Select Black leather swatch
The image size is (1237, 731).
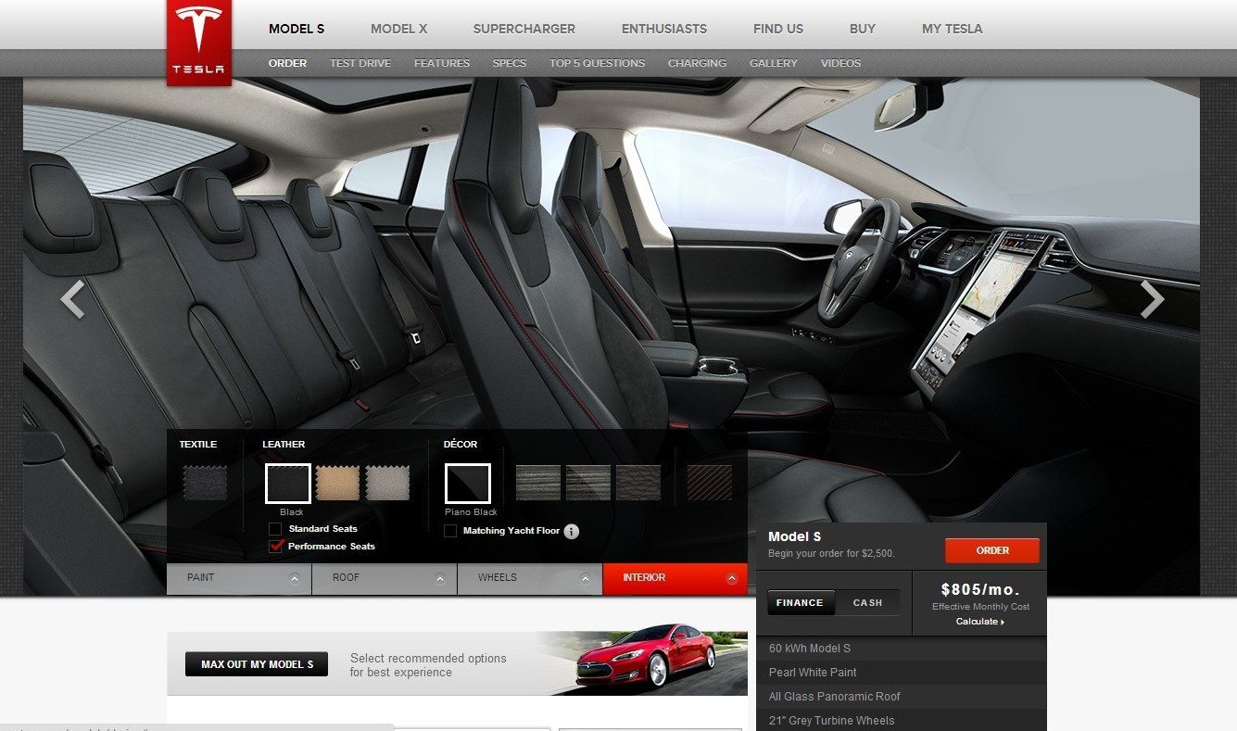(x=288, y=483)
